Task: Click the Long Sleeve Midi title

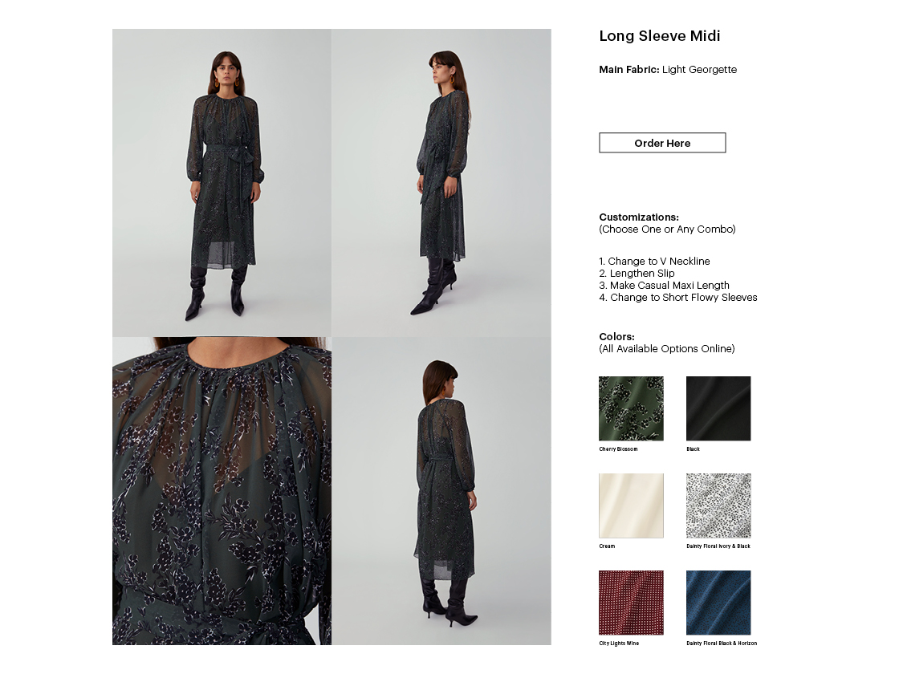Action: tap(659, 36)
